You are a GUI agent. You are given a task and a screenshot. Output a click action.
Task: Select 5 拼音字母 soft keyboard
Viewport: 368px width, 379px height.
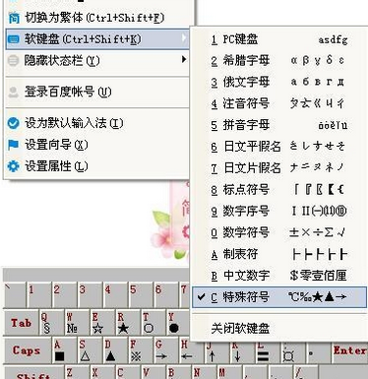tap(279, 125)
